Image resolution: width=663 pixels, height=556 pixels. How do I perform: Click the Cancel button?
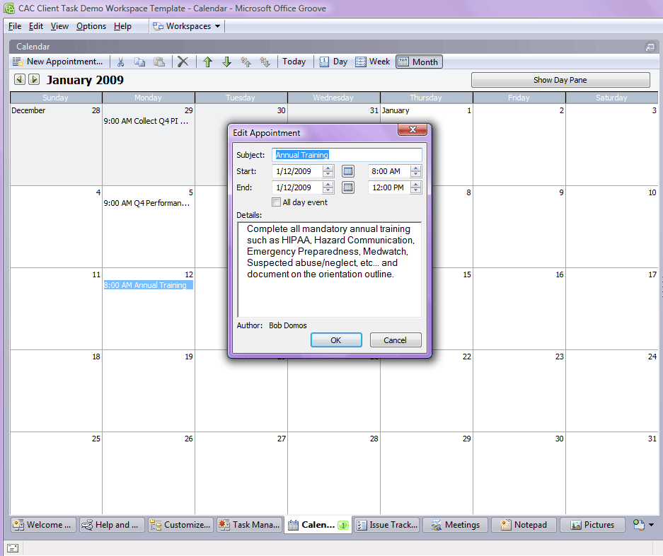coord(396,340)
